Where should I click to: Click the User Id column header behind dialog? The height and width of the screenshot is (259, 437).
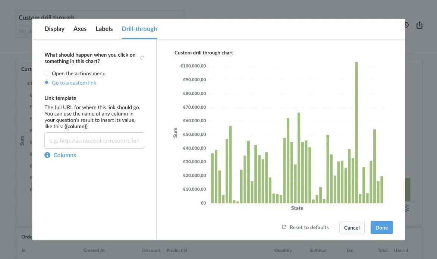401,250
